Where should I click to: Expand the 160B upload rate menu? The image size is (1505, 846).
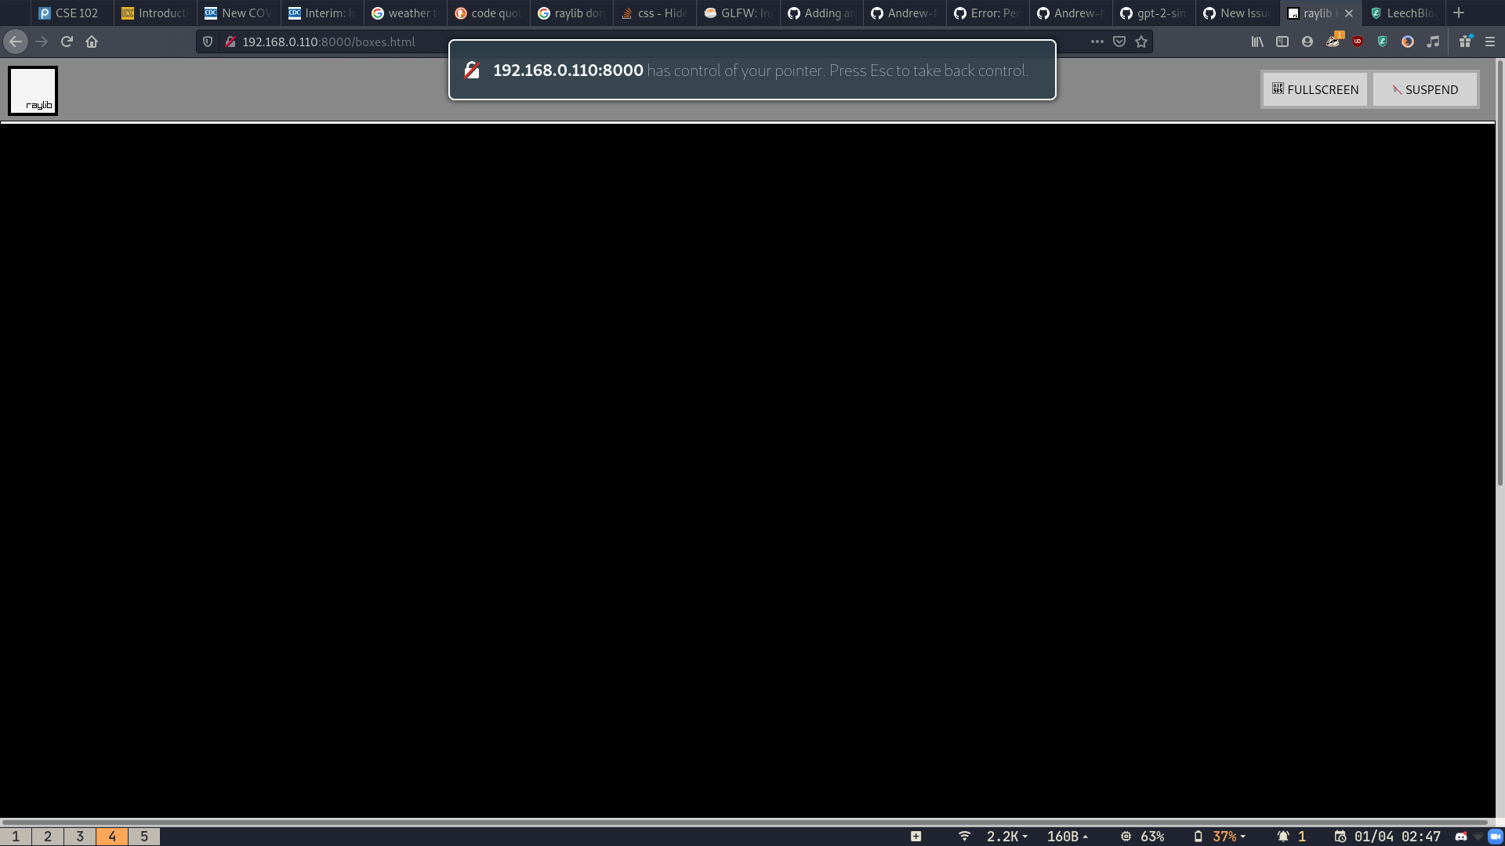tap(1068, 836)
